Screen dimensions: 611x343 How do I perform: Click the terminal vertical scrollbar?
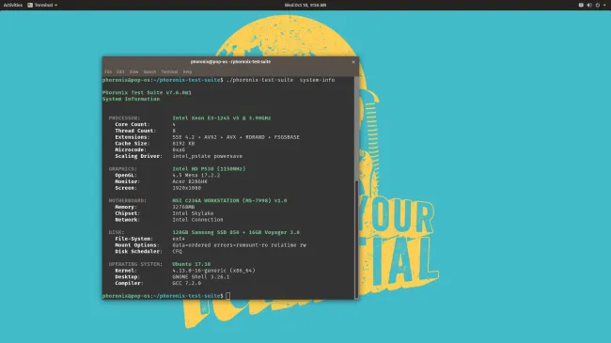[356, 239]
